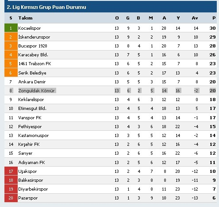Open the Sarıyer team link
The width and height of the screenshot is (219, 207).
(x=25, y=153)
